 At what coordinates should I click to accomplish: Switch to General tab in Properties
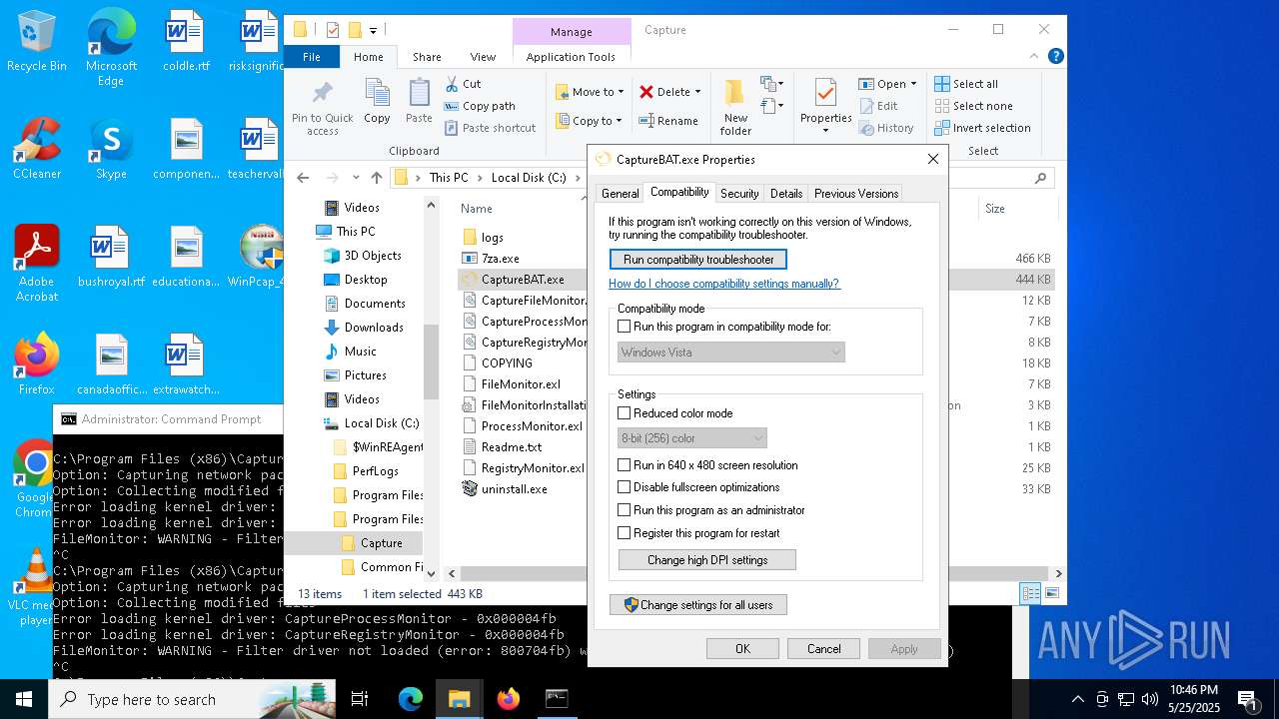pyautogui.click(x=620, y=194)
